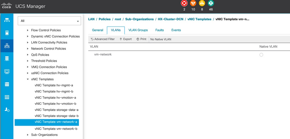This screenshot has width=290, height=139.
Task: Click vNIC Templates breadcrumb link
Action: tap(199, 19)
